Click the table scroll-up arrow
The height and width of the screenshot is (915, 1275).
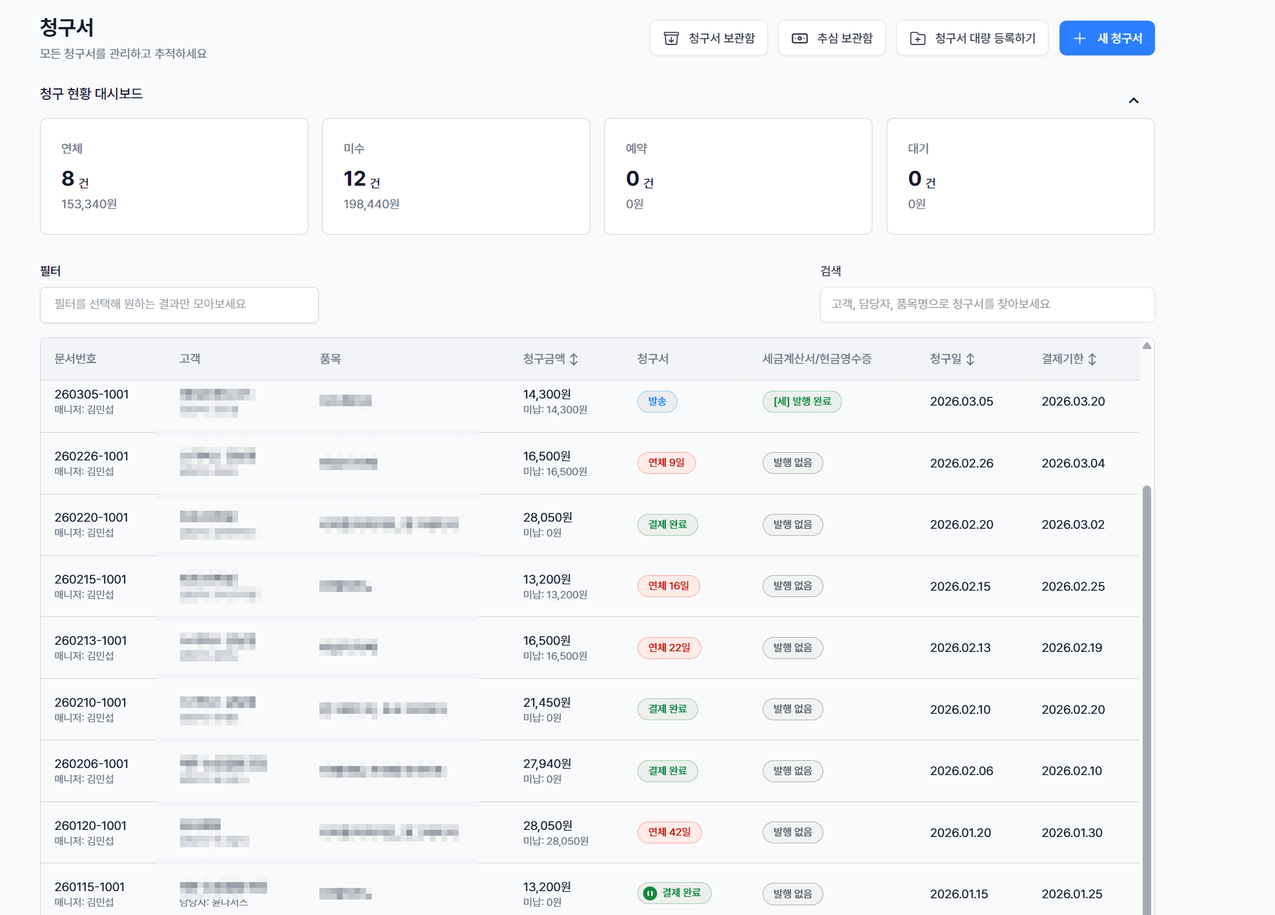coord(1147,346)
